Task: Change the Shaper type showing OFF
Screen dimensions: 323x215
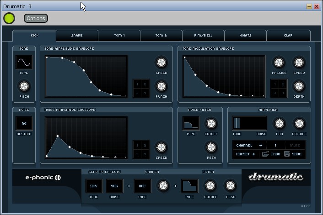Action: [x=142, y=186]
